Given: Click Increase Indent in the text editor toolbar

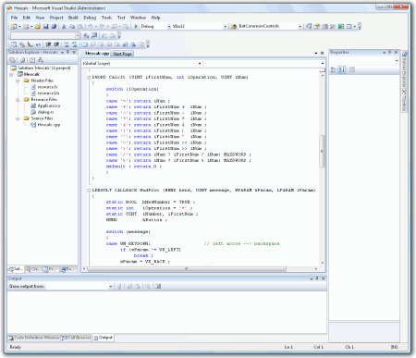Looking at the screenshot, I should pyautogui.click(x=56, y=44).
